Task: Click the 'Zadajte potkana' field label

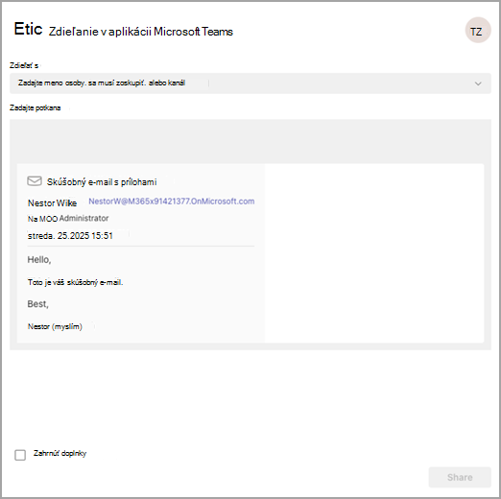Action: point(35,107)
